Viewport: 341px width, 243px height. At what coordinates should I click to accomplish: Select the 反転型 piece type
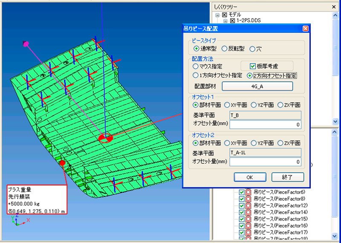click(x=224, y=49)
